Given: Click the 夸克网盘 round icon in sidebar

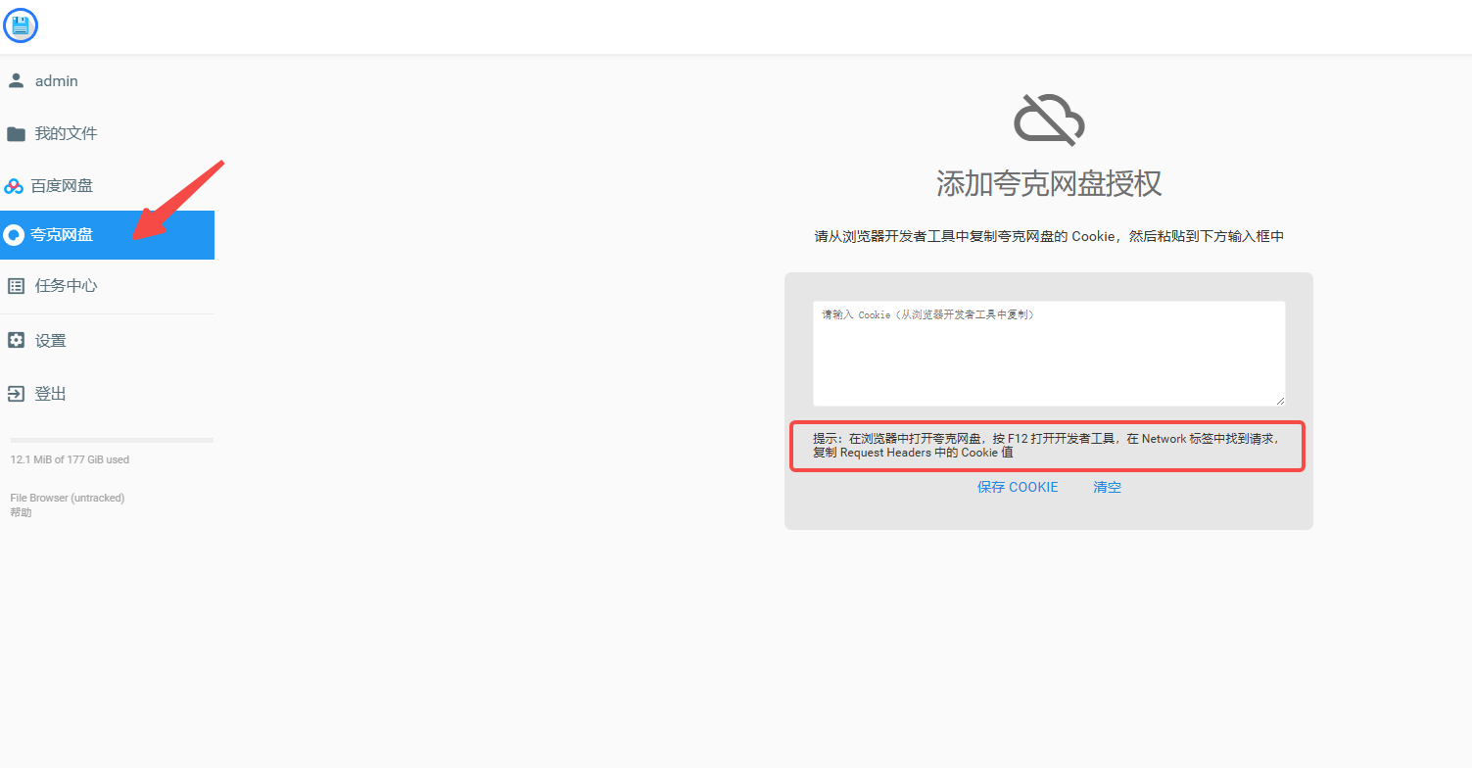Looking at the screenshot, I should pos(14,235).
